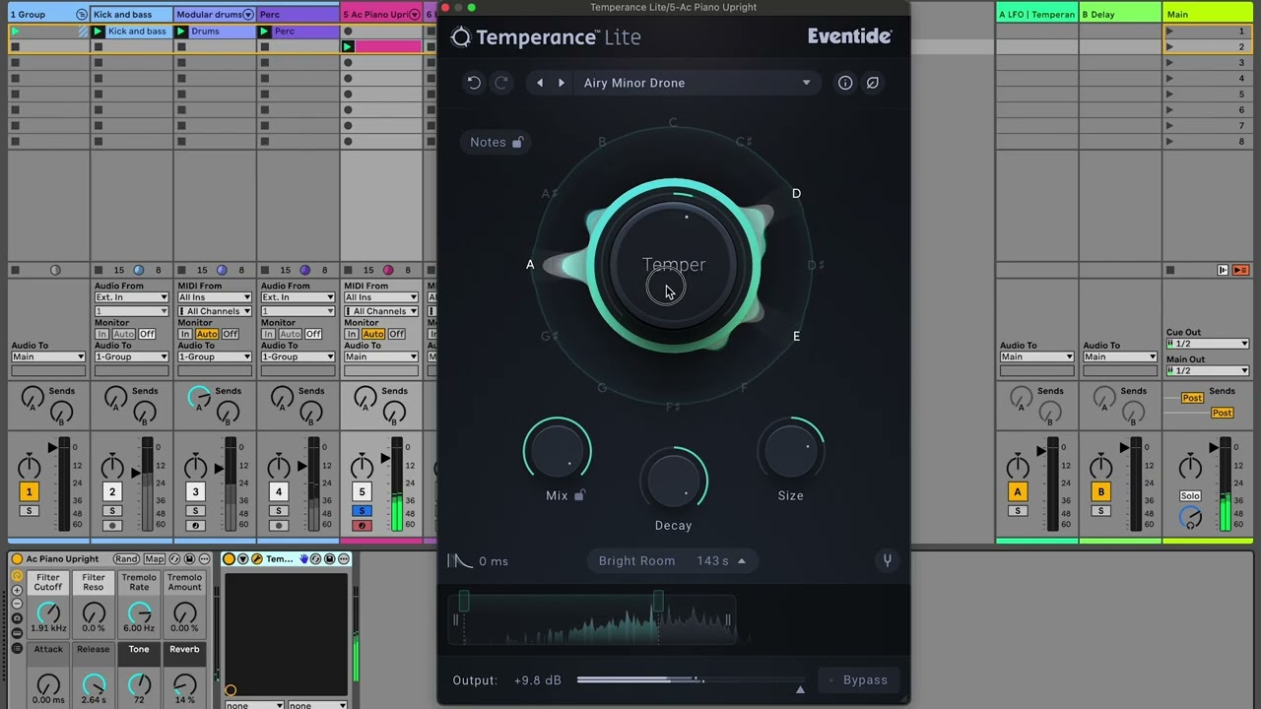This screenshot has width=1261, height=709.
Task: Click the Output level slider
Action: [691, 679]
